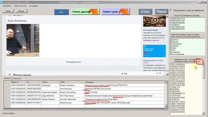Open the Настройки menu
This screenshot has height=117, width=208.
[7, 6]
